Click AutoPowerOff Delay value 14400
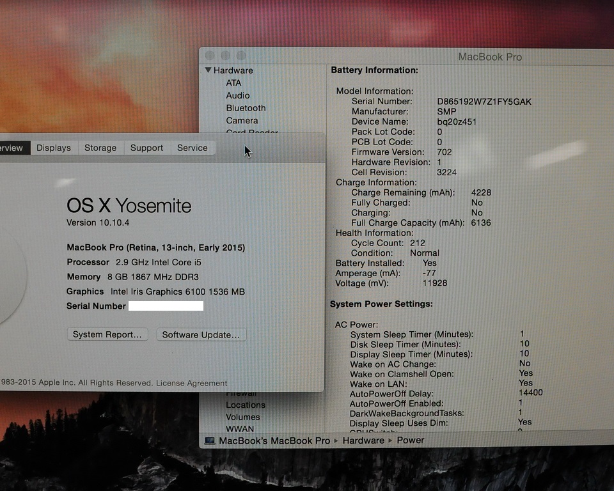The width and height of the screenshot is (614, 491). pos(531,393)
